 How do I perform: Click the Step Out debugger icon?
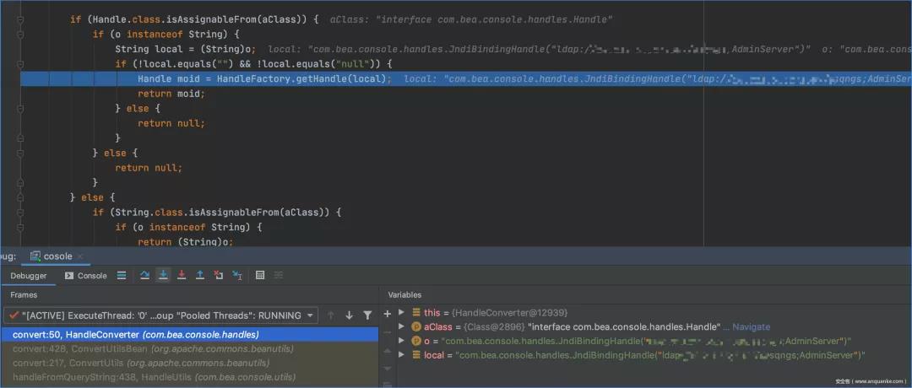click(200, 275)
